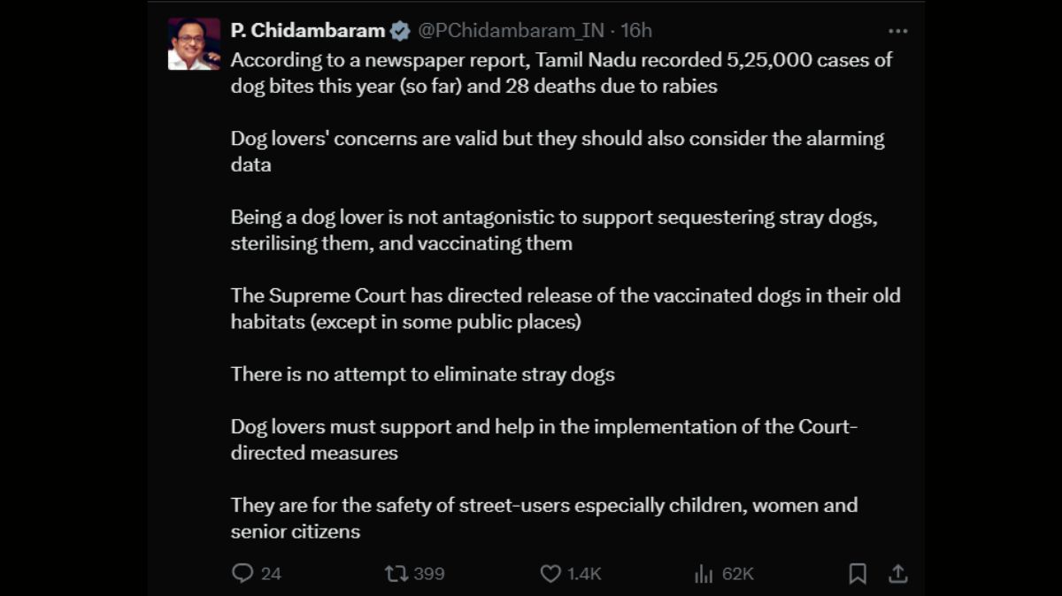The height and width of the screenshot is (596, 1062).
Task: Click the repost count 399
Action: pyautogui.click(x=429, y=574)
